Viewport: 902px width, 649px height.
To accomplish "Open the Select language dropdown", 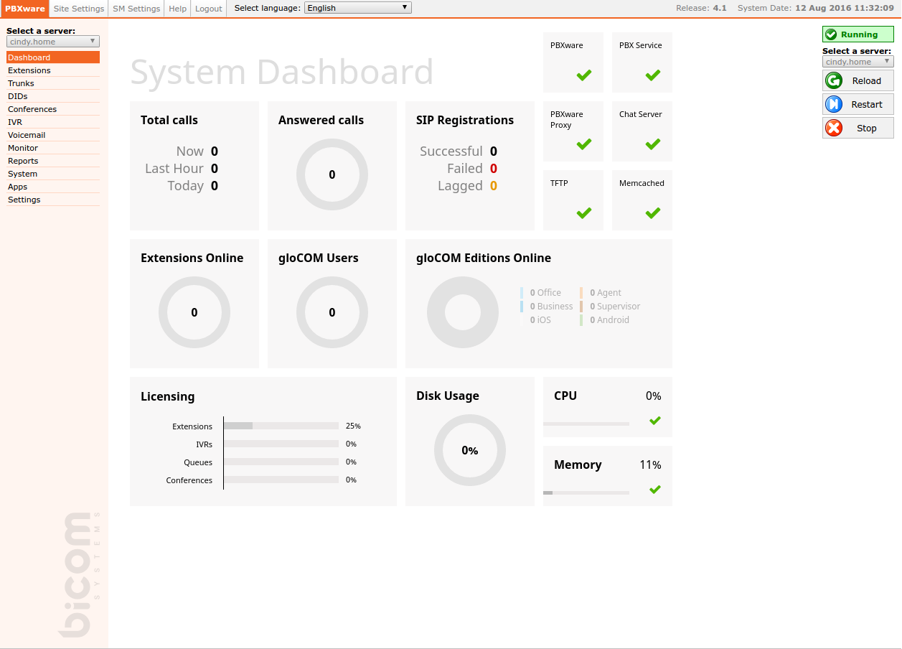I will coord(358,8).
